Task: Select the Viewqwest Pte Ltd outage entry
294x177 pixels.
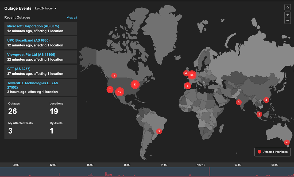Action: point(31,54)
